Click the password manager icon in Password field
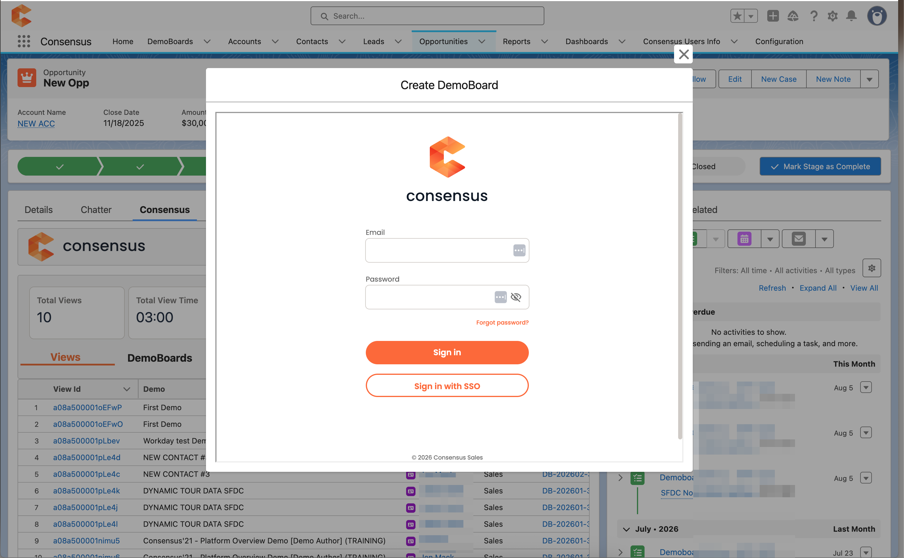The image size is (904, 558). [500, 297]
